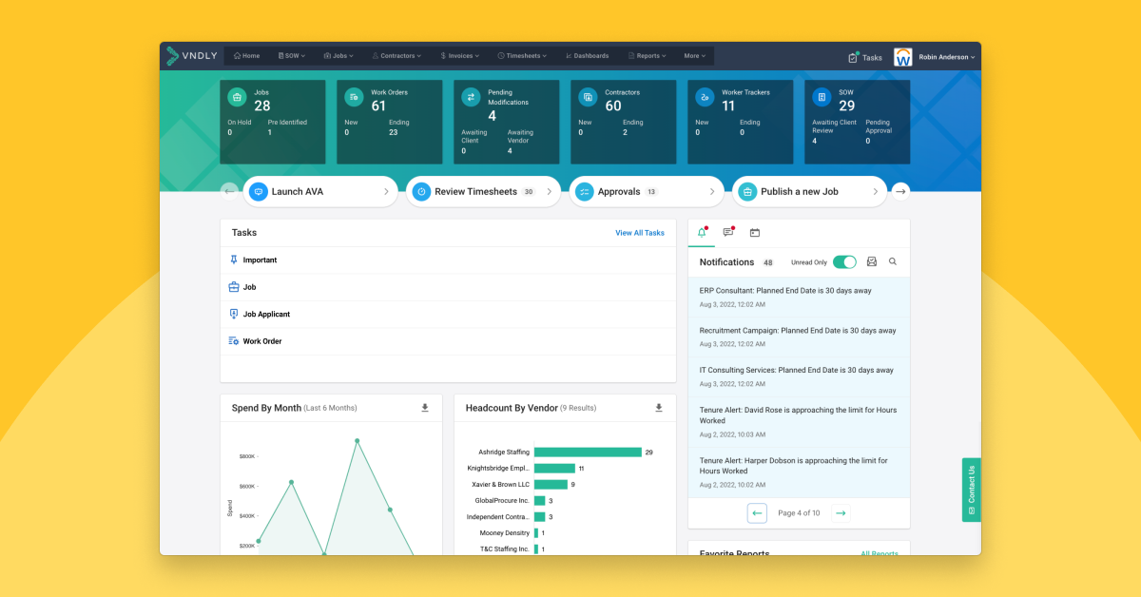Click the mark-as-read envelope icon

(x=871, y=261)
